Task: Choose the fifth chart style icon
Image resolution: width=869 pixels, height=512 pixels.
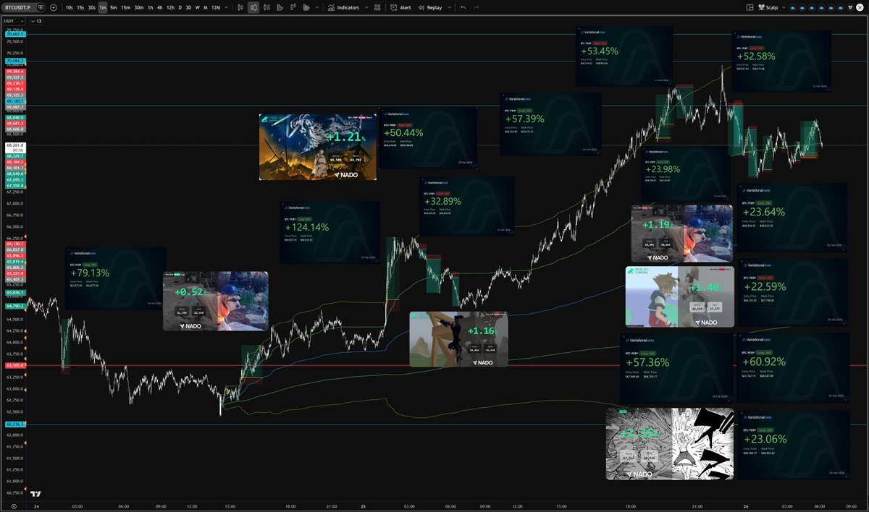Action: [x=293, y=7]
